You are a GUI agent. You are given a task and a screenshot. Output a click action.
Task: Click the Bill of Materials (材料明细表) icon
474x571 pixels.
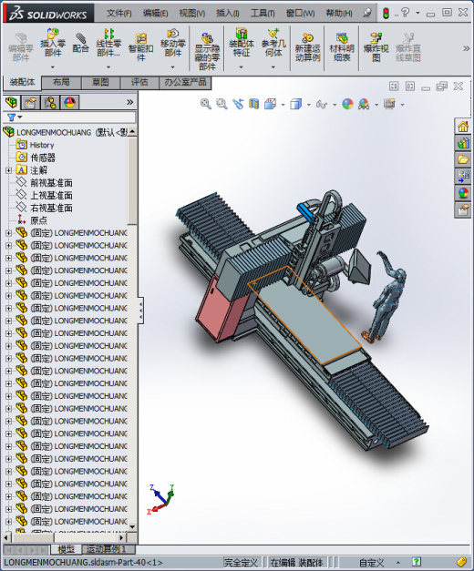coord(342,47)
